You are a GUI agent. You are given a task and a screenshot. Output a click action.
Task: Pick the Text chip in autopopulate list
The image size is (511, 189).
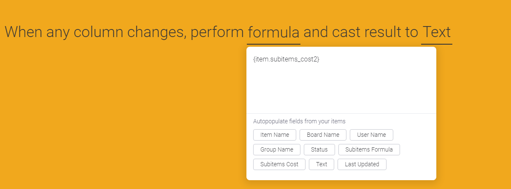[x=322, y=164]
